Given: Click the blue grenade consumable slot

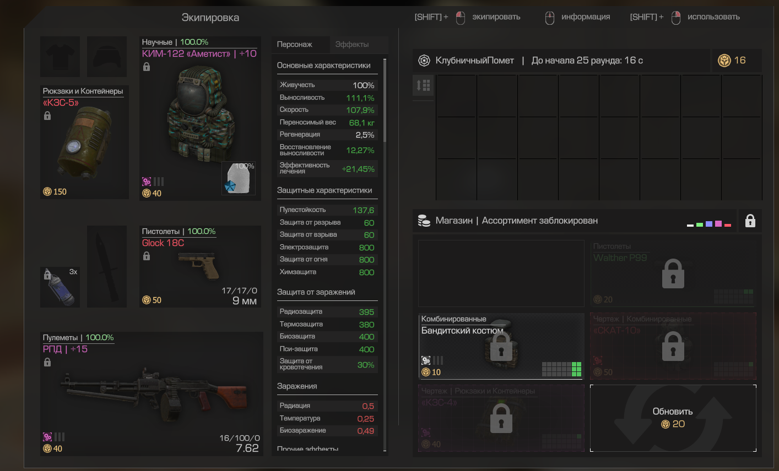Looking at the screenshot, I should click(x=60, y=287).
